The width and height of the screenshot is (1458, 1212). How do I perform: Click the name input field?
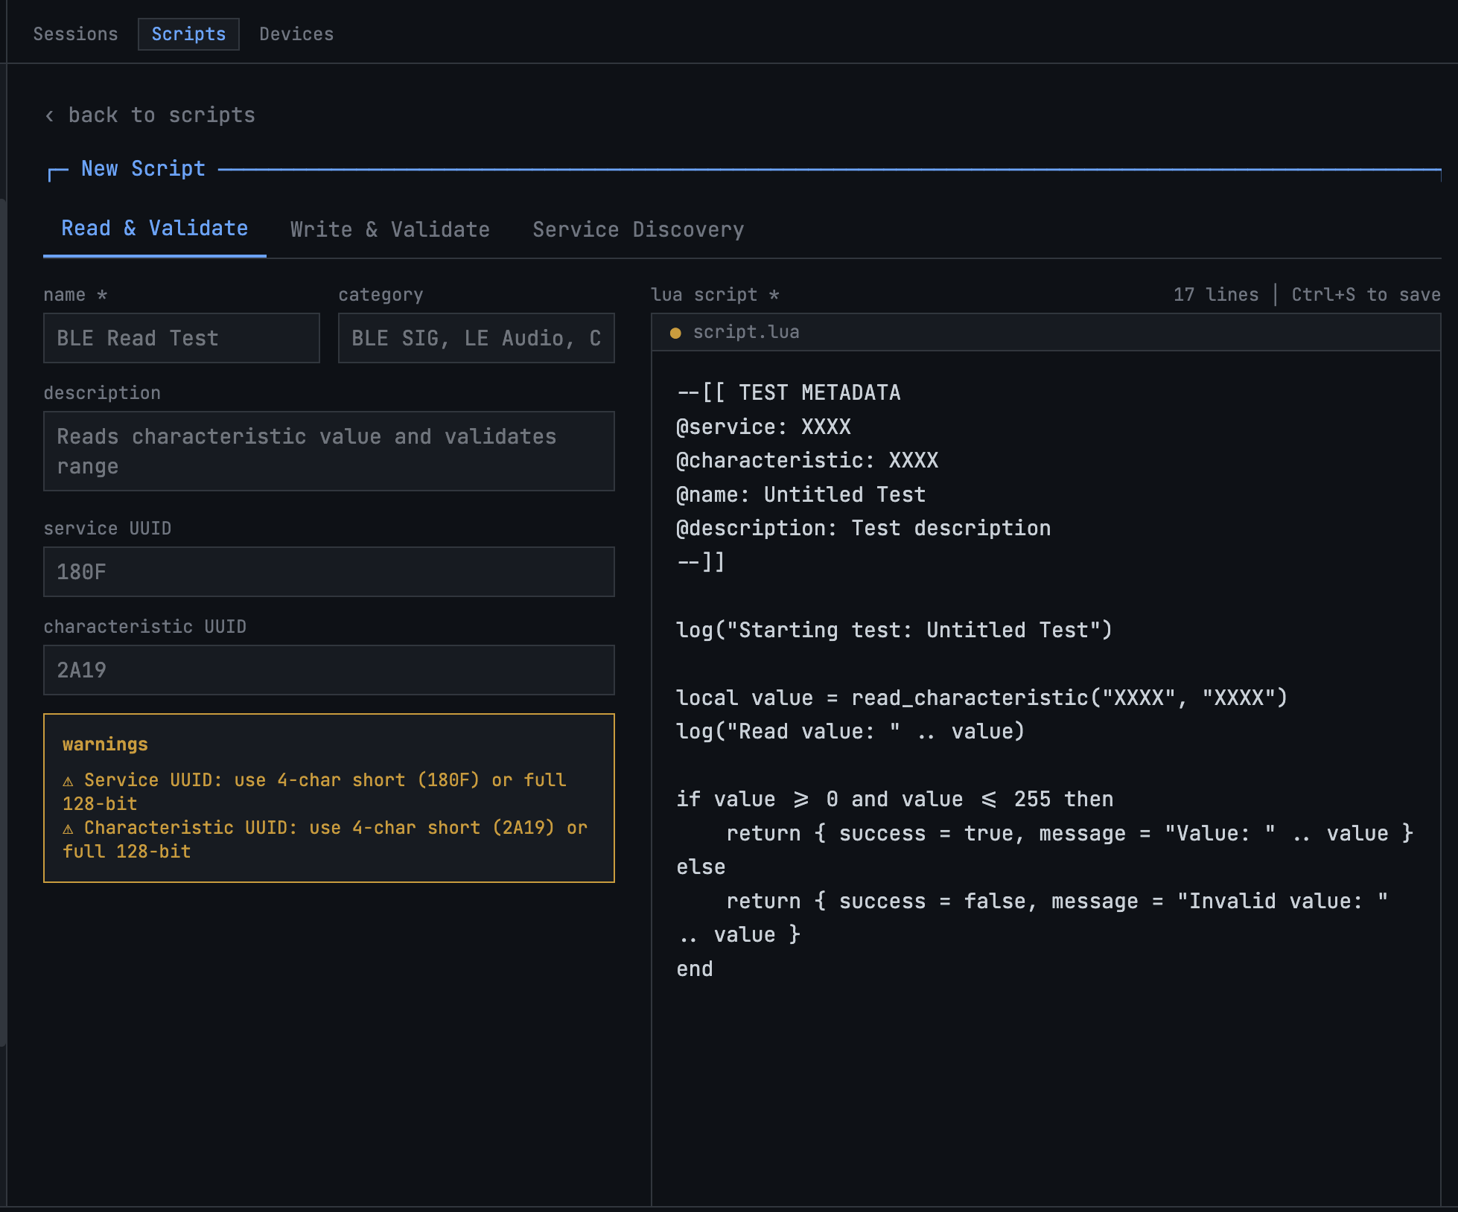(x=181, y=338)
